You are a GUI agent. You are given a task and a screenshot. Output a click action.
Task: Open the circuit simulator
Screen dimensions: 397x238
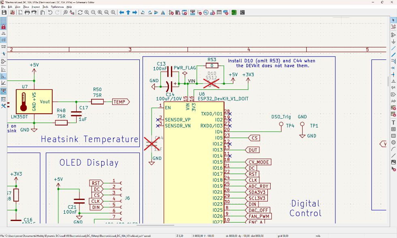(206, 13)
